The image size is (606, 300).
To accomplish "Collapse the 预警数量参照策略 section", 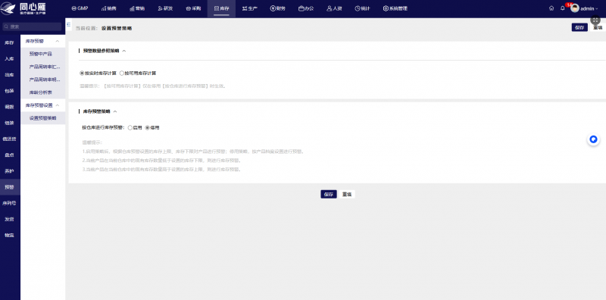I will point(124,51).
